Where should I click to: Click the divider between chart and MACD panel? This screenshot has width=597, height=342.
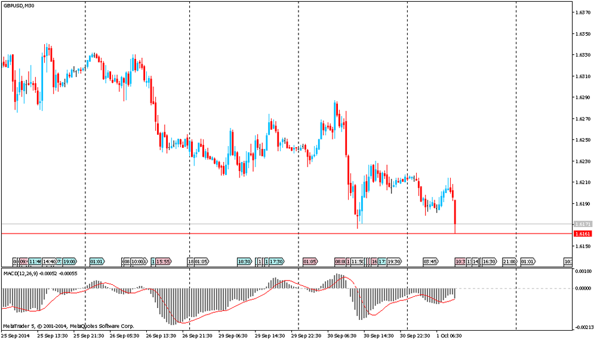287,268
